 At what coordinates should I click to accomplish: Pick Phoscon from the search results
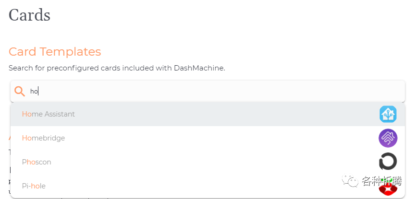coord(37,162)
